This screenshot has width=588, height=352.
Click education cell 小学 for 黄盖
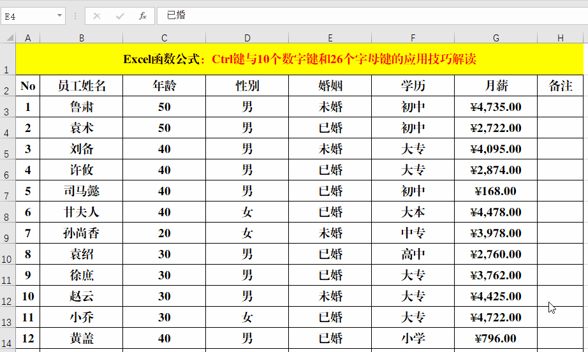point(413,338)
